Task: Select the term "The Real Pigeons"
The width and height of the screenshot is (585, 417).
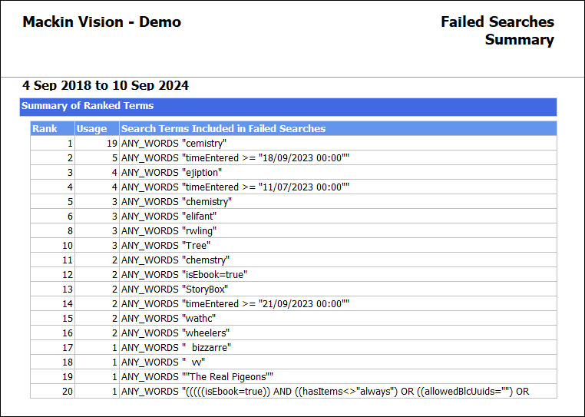Action: point(197,376)
